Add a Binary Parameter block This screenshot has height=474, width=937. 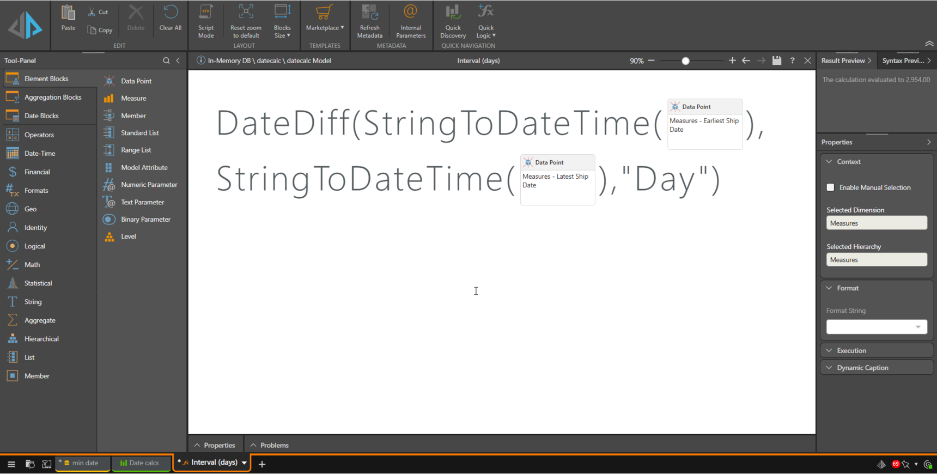(145, 220)
